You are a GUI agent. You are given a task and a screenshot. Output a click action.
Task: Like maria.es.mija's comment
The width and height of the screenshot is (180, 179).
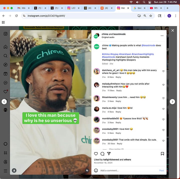tap(163, 109)
